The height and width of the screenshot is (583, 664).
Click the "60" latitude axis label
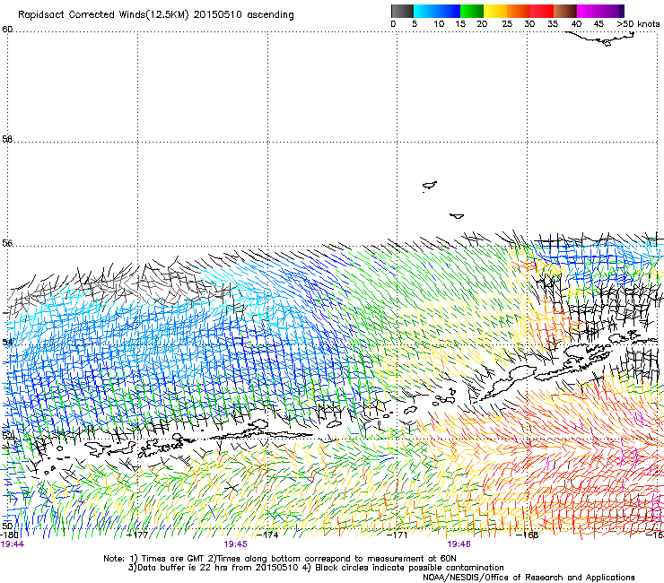point(7,30)
